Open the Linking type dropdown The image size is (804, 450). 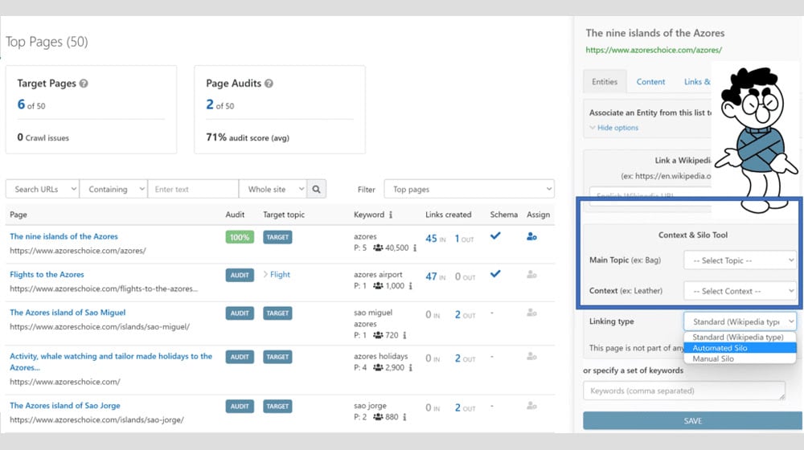(x=740, y=321)
